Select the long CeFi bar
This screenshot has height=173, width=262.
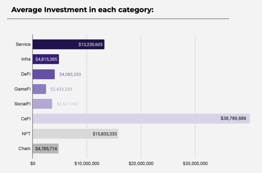click(x=141, y=119)
